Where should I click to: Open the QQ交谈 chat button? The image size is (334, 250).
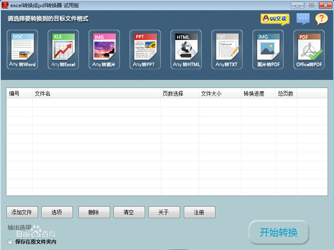click(275, 19)
